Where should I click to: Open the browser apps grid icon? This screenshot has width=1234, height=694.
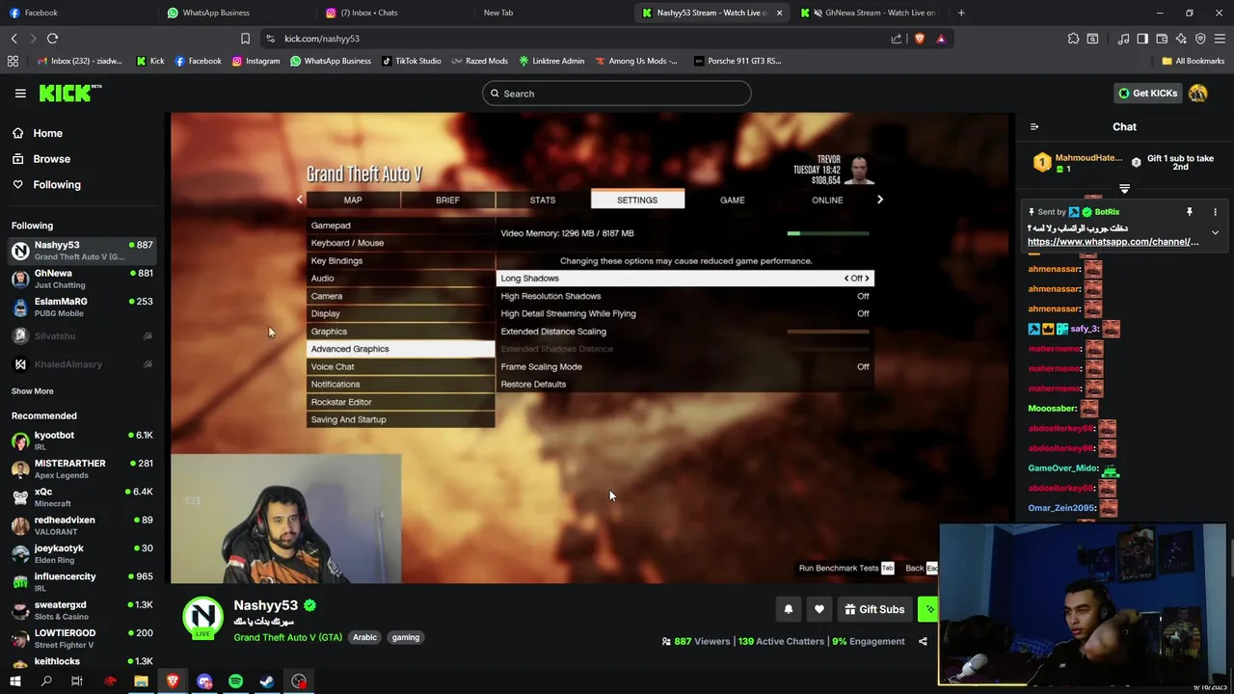point(13,61)
